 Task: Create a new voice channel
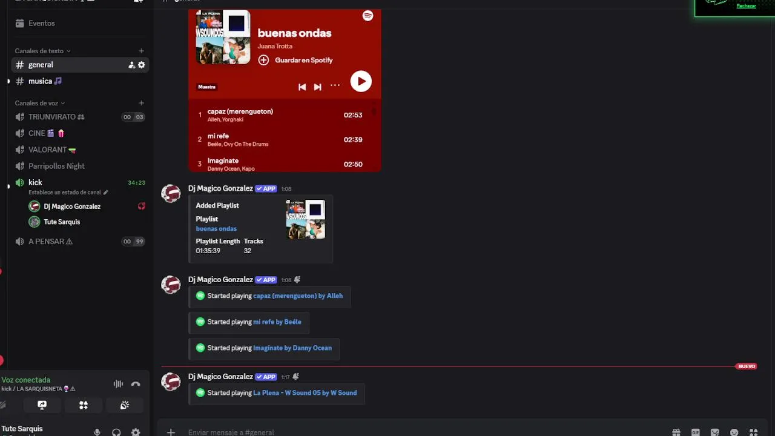pos(141,103)
